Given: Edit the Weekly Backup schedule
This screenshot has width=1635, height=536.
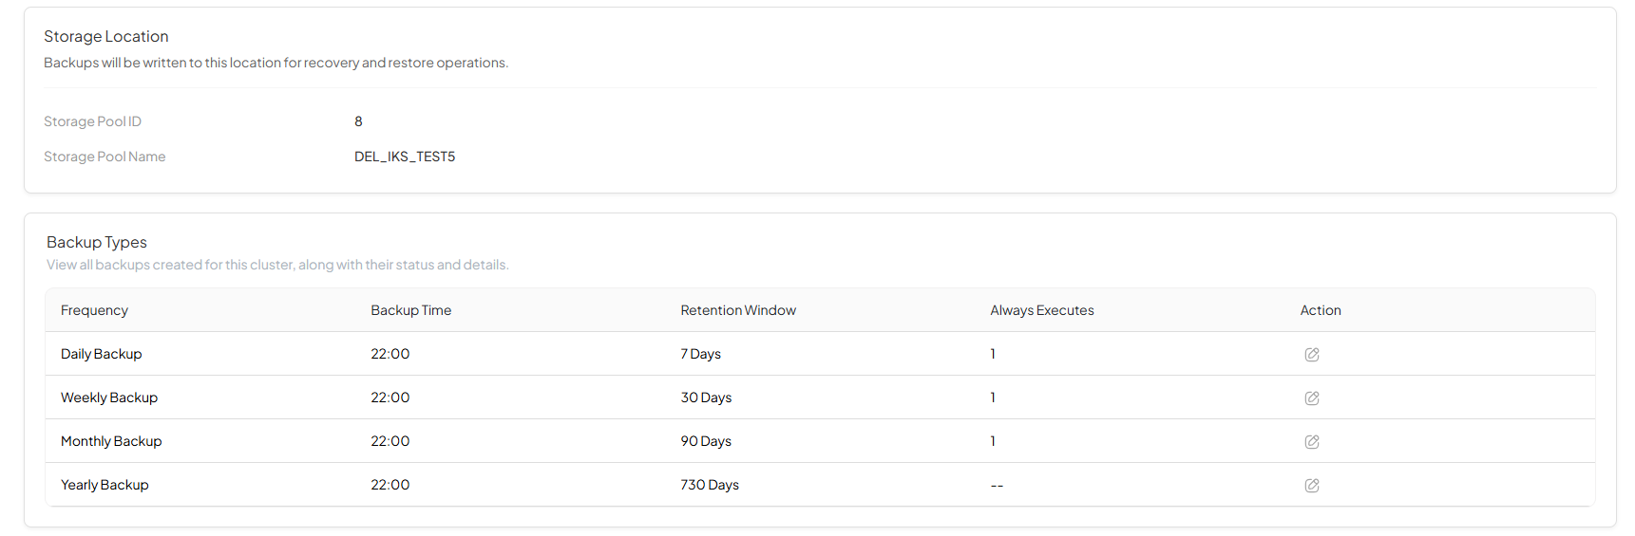Looking at the screenshot, I should 1312,397.
